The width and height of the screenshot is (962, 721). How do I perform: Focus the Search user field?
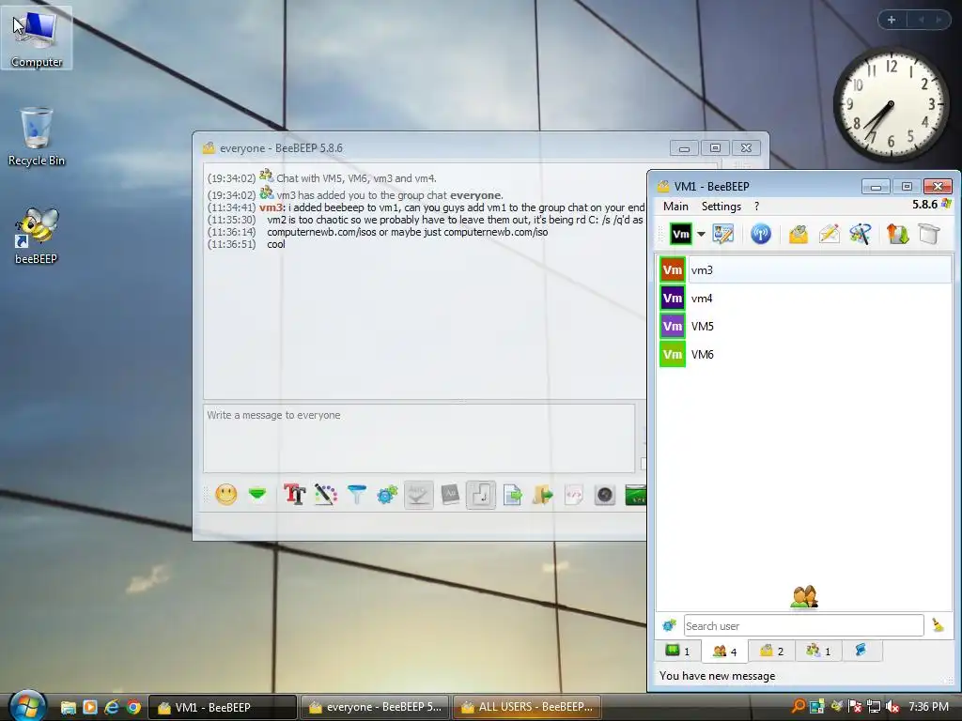pos(804,626)
